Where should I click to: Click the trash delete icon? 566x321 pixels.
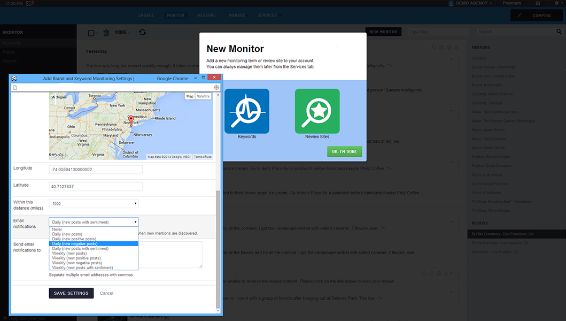pyautogui.click(x=106, y=33)
